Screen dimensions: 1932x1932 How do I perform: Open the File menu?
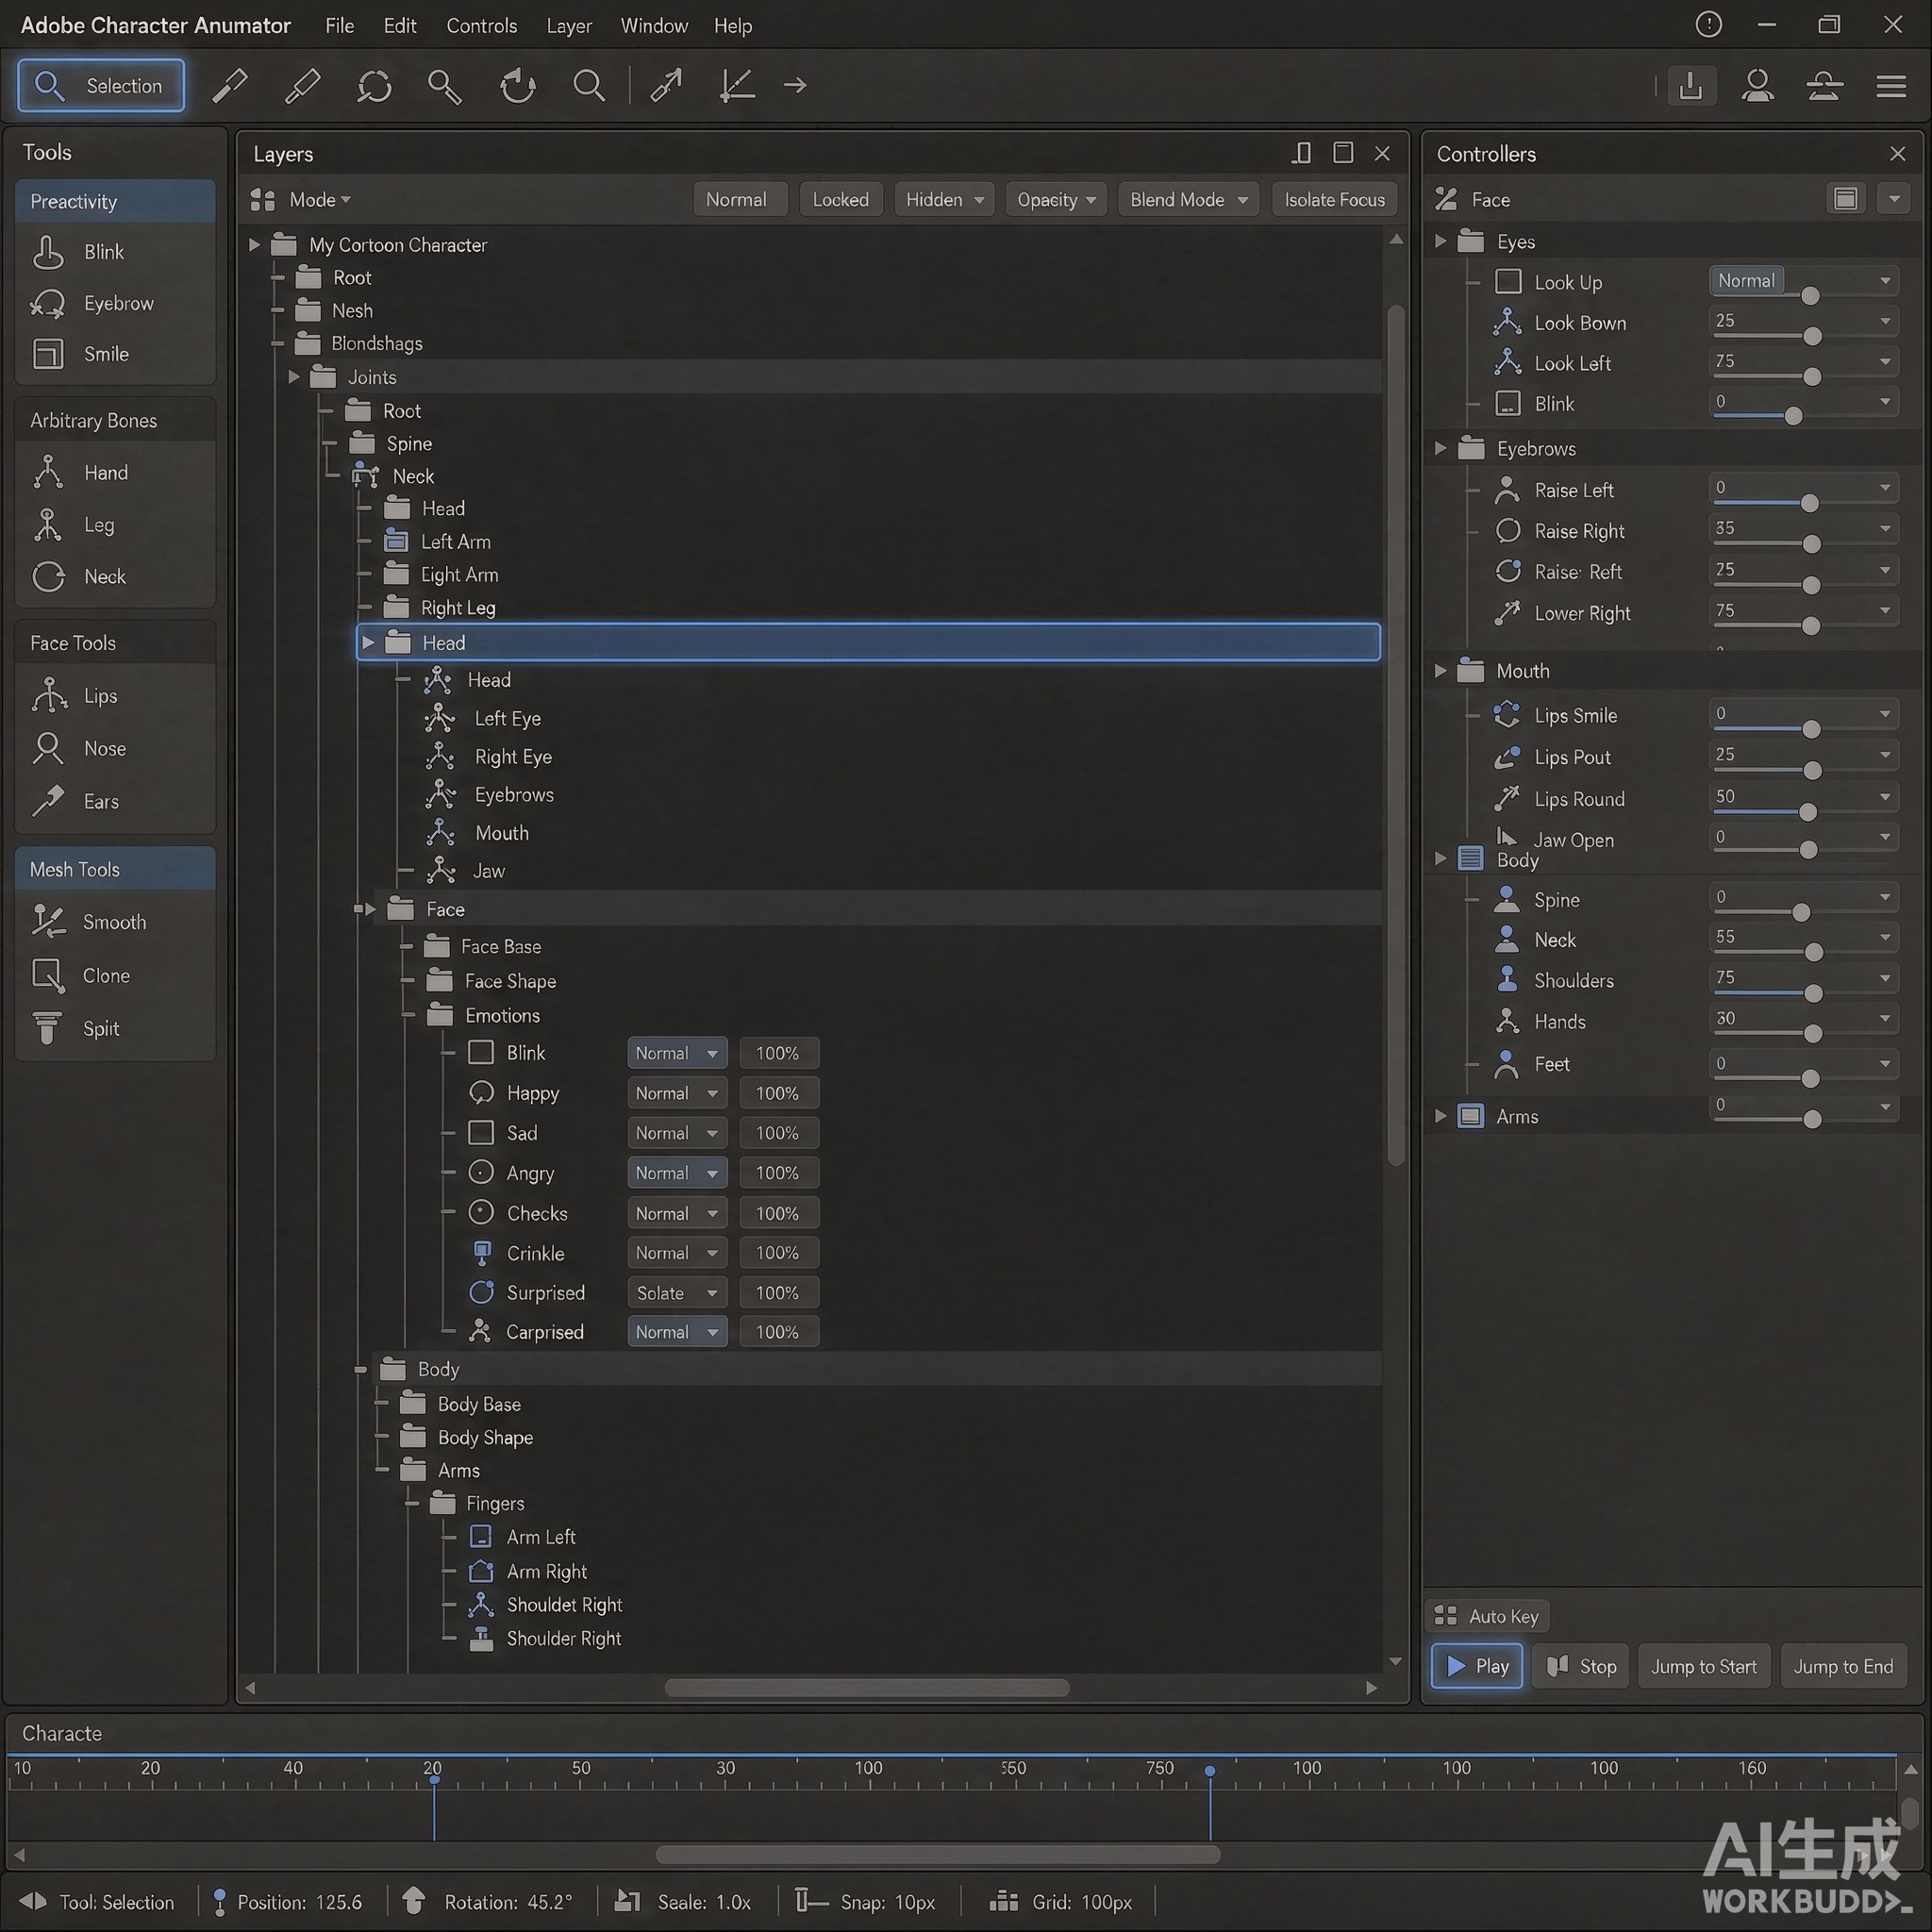339,26
